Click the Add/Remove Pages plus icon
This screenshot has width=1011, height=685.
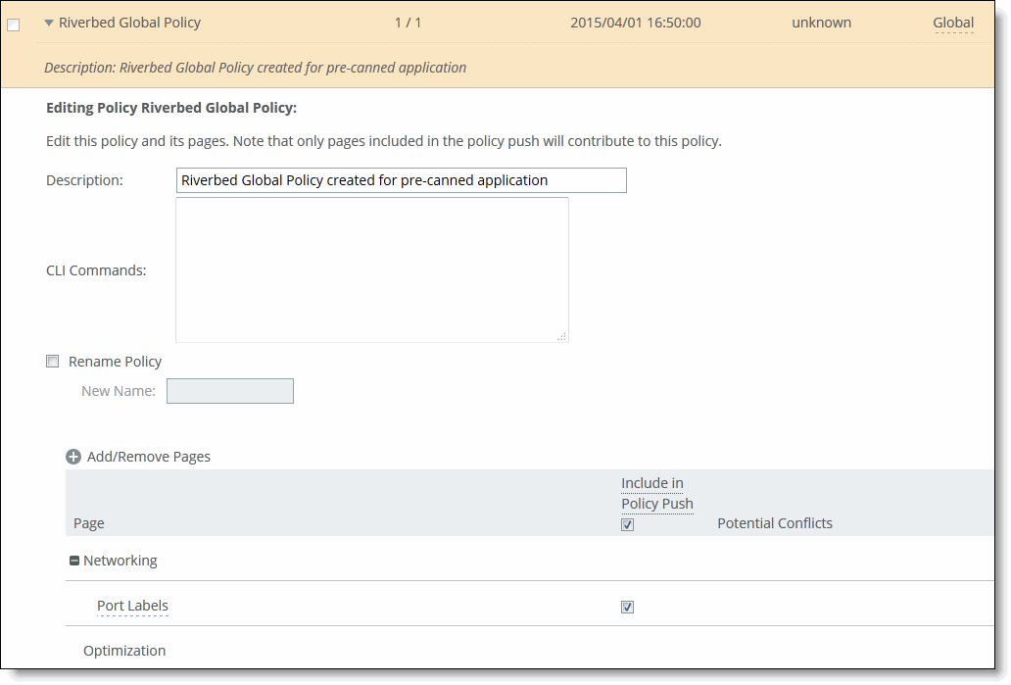(x=73, y=457)
